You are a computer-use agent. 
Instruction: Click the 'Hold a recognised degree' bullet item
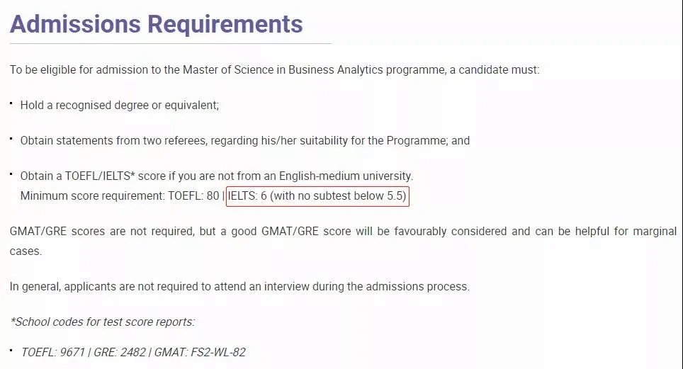[119, 106]
